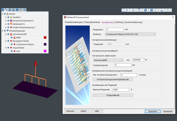Image resolution: width=177 pixels, height=121 pixels.
Task: Click the rotation center target icon
Action: click(x=127, y=10)
